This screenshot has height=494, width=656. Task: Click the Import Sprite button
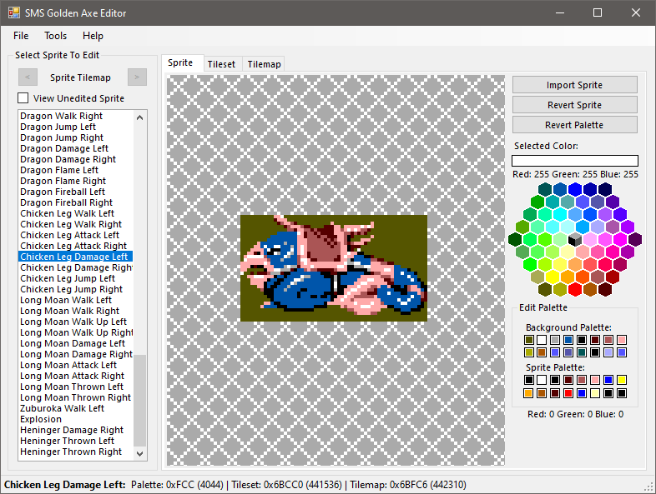[575, 85]
